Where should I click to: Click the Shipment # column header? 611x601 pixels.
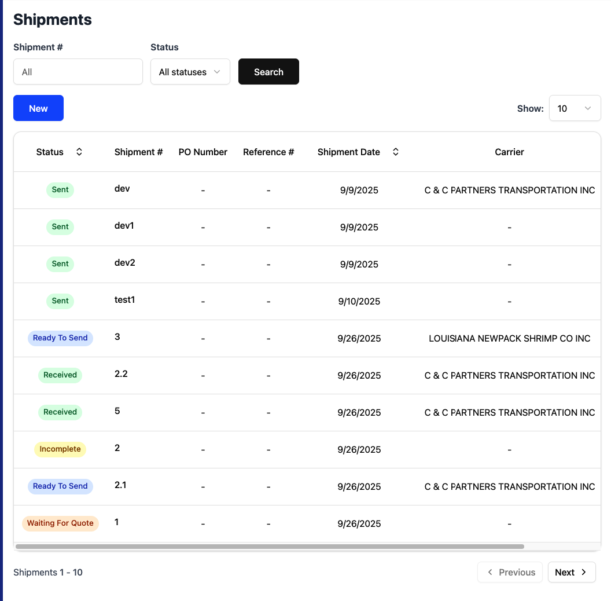[138, 152]
